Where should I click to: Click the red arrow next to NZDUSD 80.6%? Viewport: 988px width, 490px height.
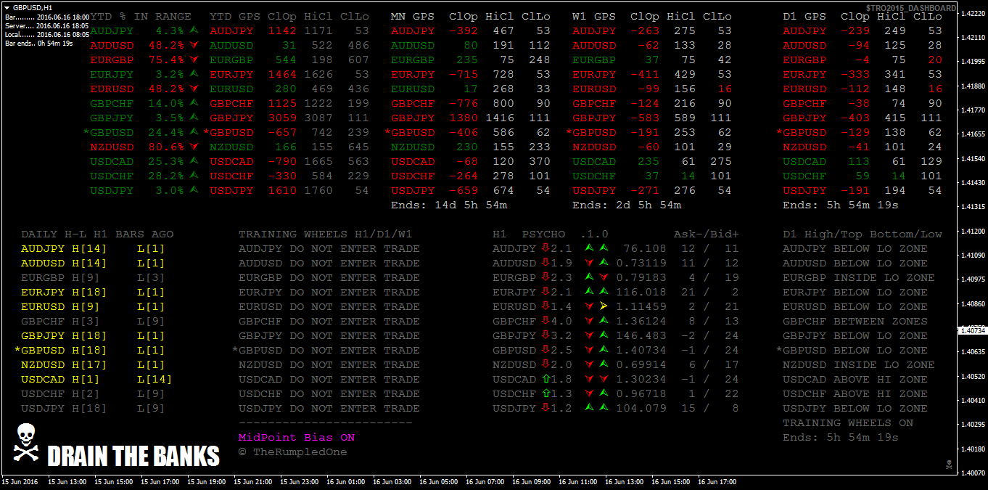tap(193, 147)
